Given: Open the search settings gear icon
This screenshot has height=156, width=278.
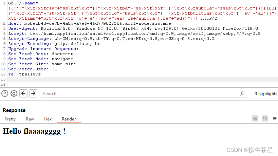Looking at the screenshot, I should [x=14, y=93].
